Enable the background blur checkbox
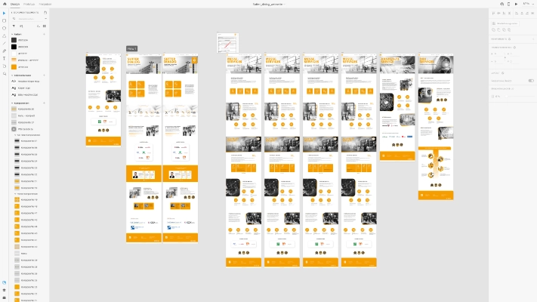The image size is (537, 302). pos(492,96)
